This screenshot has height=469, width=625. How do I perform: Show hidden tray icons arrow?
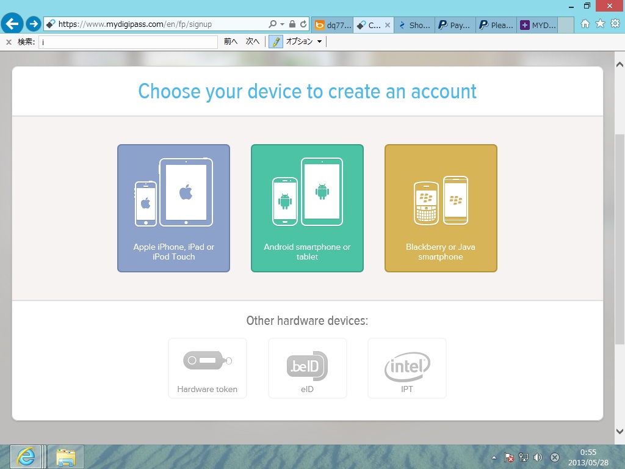tap(494, 458)
